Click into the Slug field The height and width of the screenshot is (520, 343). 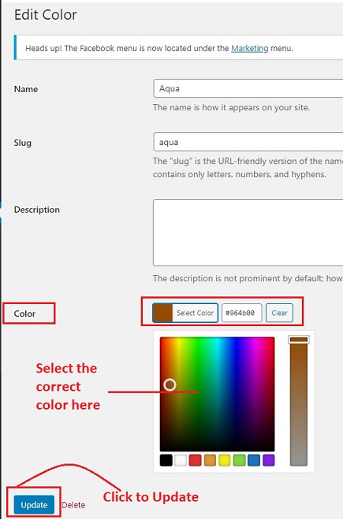(x=248, y=142)
